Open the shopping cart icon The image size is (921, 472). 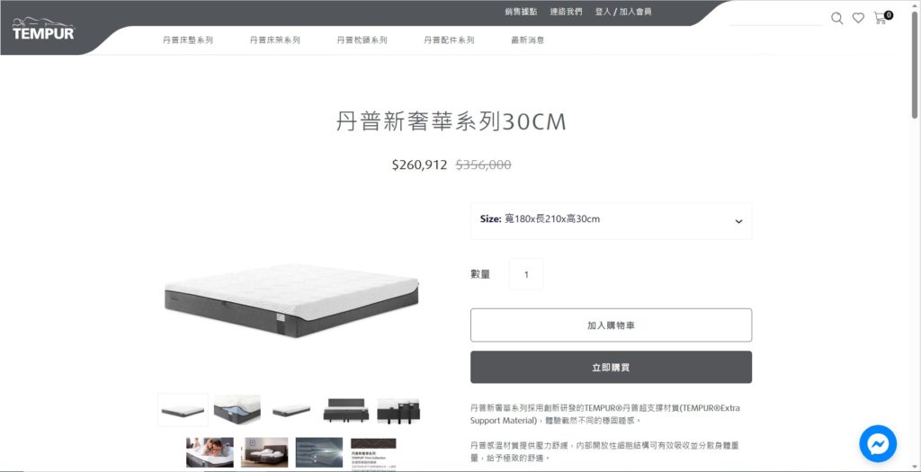(881, 18)
